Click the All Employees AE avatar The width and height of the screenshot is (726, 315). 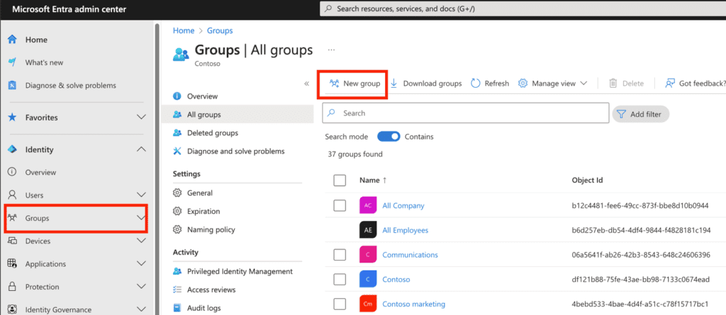click(x=368, y=230)
